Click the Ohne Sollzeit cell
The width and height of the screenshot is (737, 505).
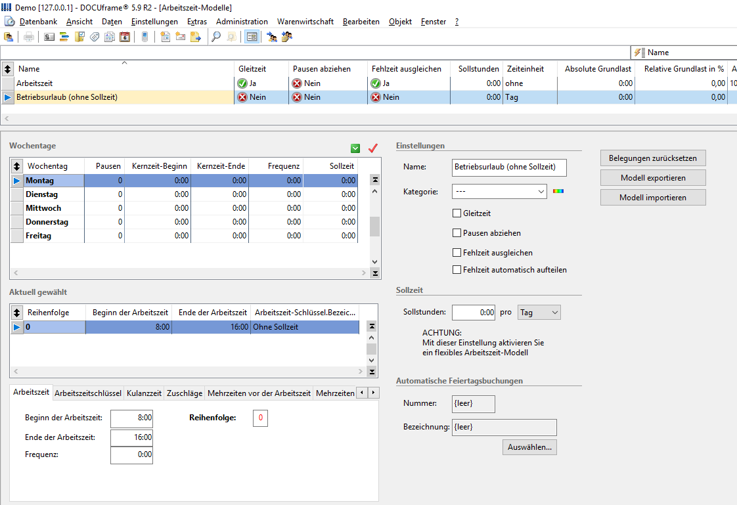(x=305, y=327)
